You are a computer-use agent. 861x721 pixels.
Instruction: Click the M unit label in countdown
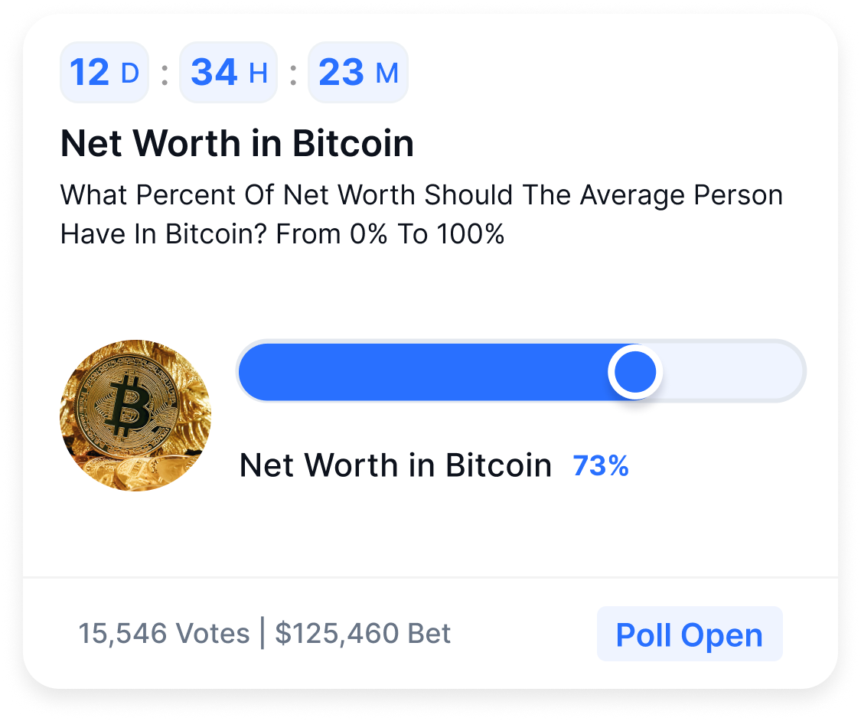(x=388, y=74)
